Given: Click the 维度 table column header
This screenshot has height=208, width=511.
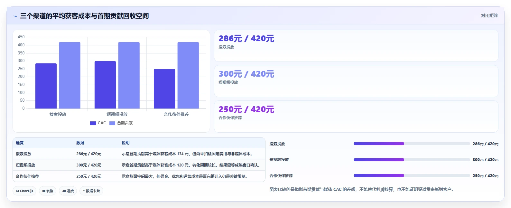Looking at the screenshot, I should point(20,143).
